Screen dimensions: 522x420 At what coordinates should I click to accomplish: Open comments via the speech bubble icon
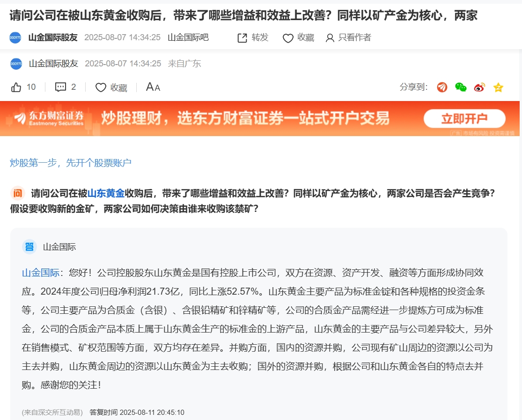click(x=60, y=87)
